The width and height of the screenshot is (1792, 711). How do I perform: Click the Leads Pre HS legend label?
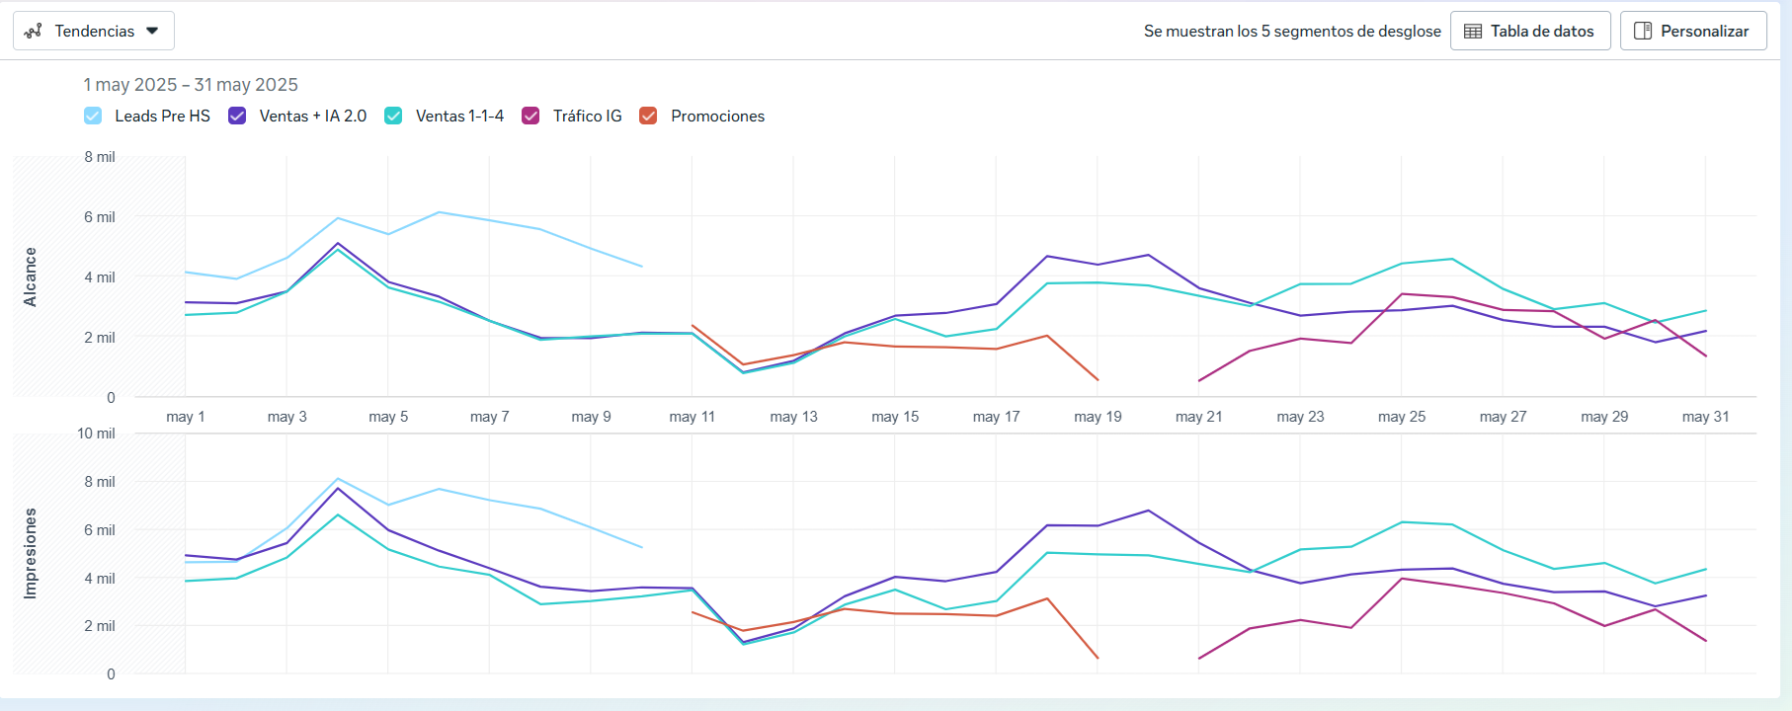[x=162, y=116]
